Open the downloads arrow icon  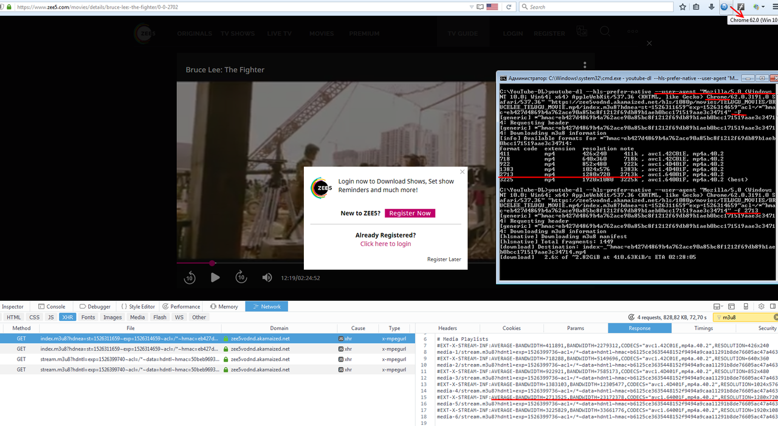(712, 7)
